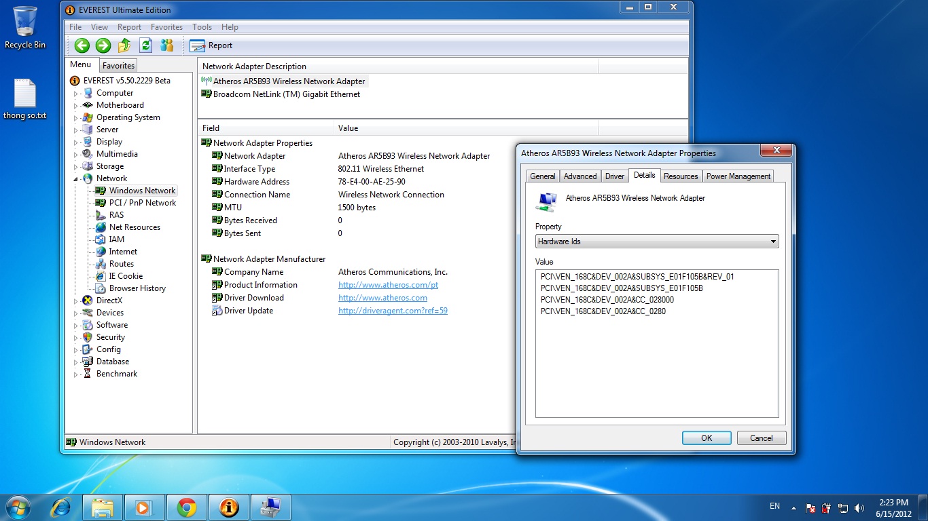Expand the Display tree node

76,142
